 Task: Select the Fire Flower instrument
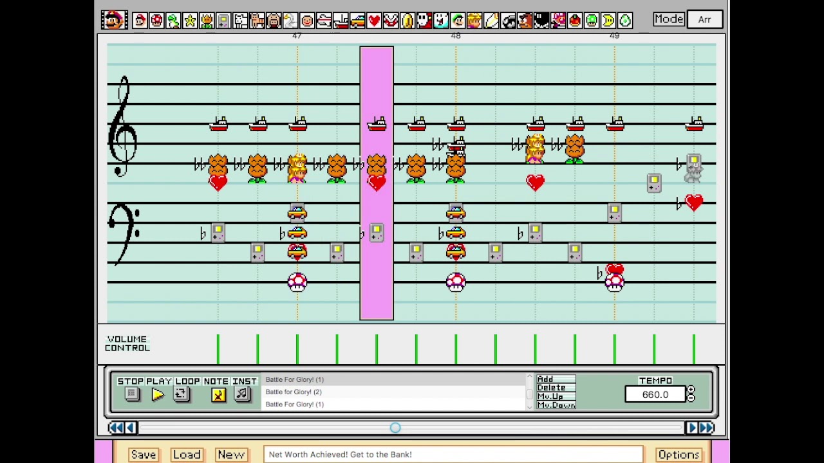point(207,21)
